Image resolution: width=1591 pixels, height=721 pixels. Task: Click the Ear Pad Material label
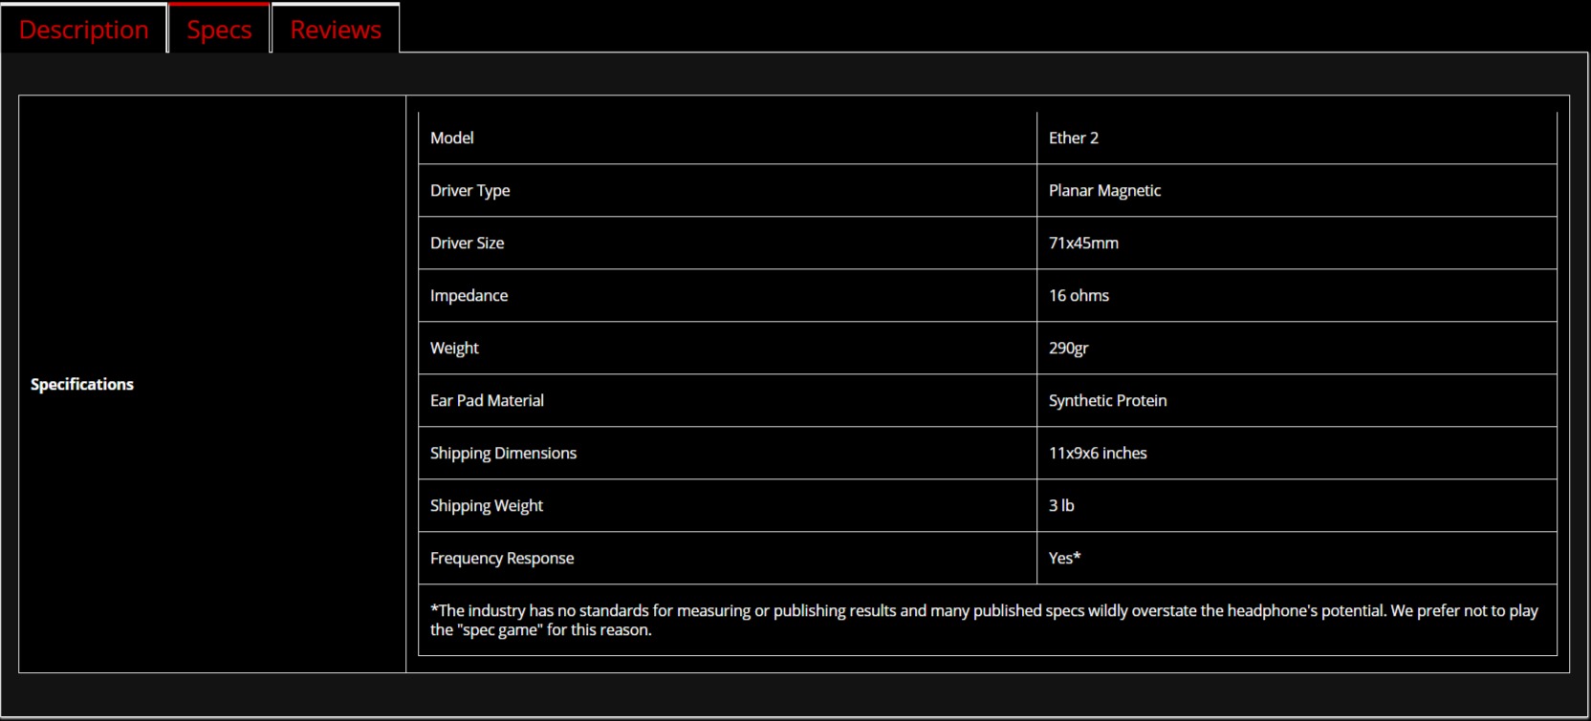488,400
